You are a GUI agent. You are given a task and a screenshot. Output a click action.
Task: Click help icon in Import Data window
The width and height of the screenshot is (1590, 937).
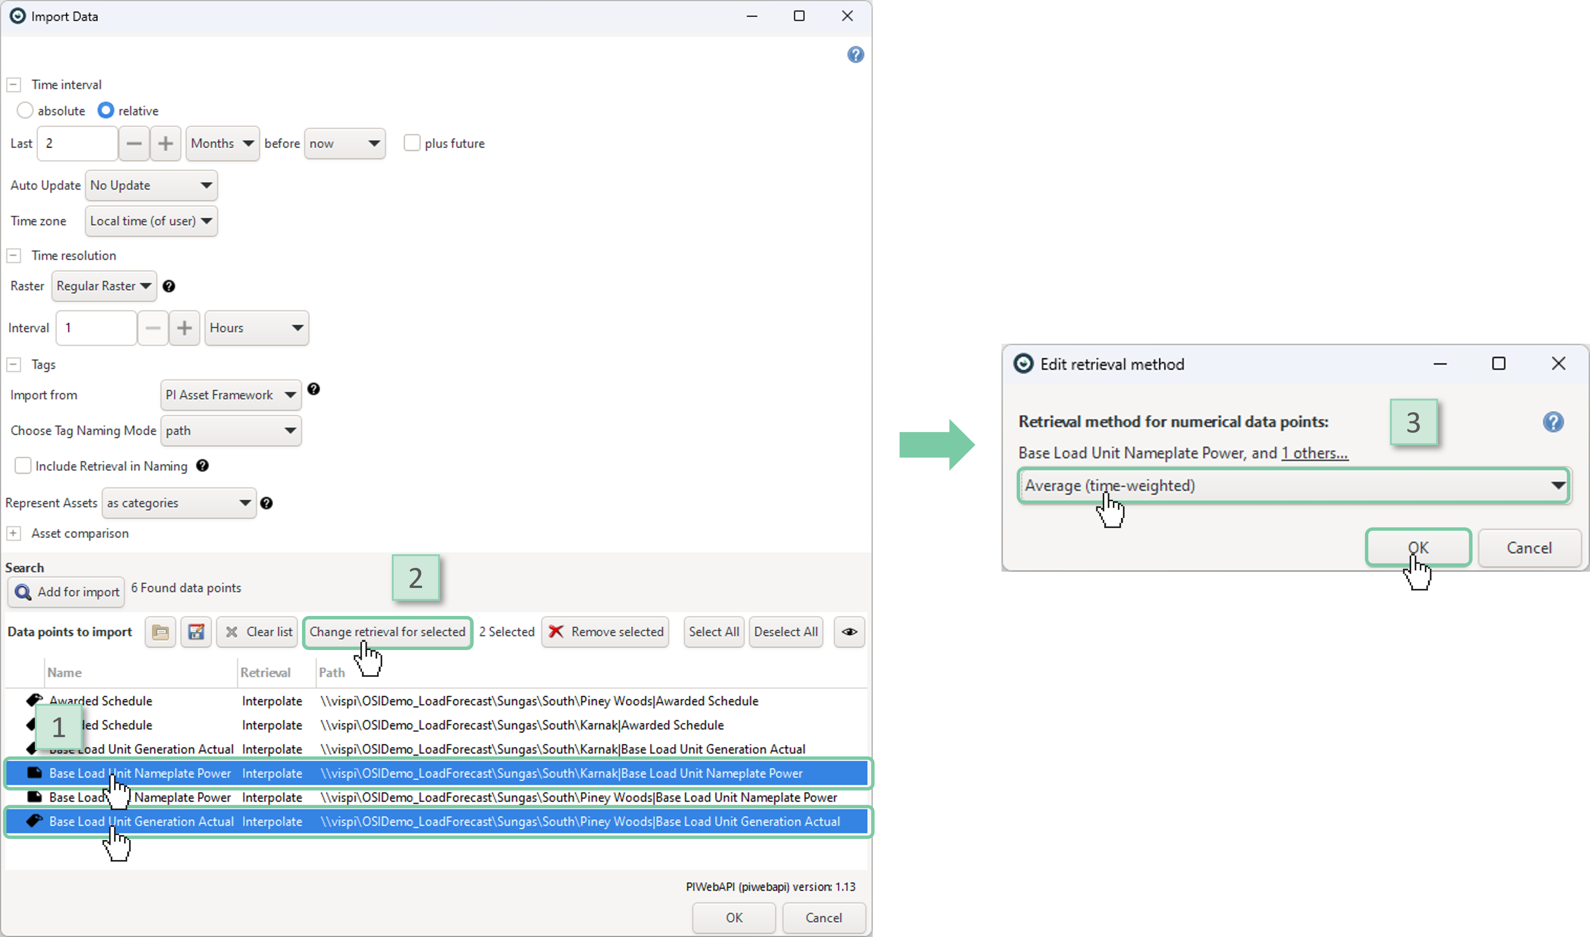tap(855, 55)
